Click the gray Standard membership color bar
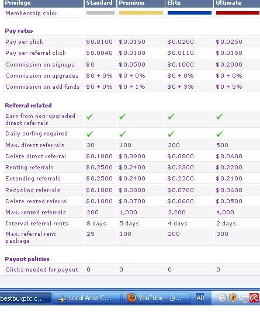 tap(100, 13)
